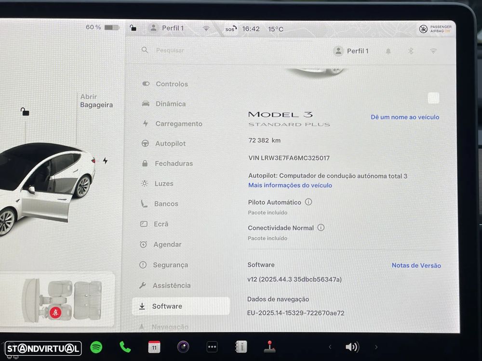Screen dimensions: 482x361
Task: Tap software version v12 (2025.44.3) text
Action: click(295, 279)
